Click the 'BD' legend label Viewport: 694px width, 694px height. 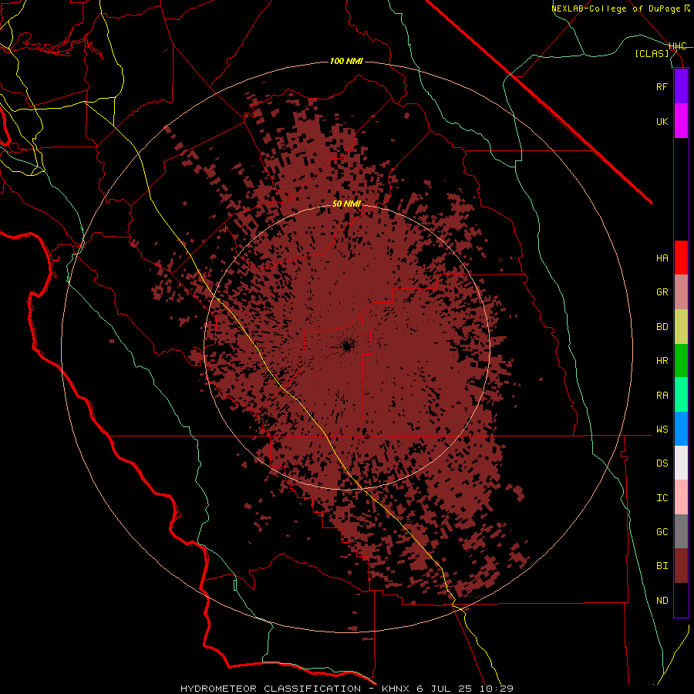pos(662,327)
